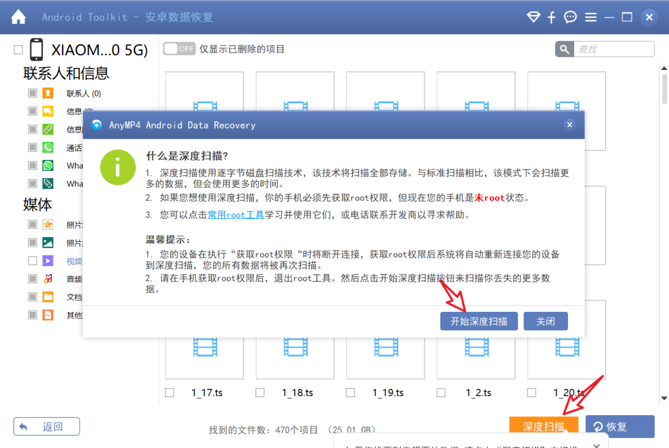Screen dimensions: 669x448
Task: Click the orange Contacts icon
Action: [48, 93]
